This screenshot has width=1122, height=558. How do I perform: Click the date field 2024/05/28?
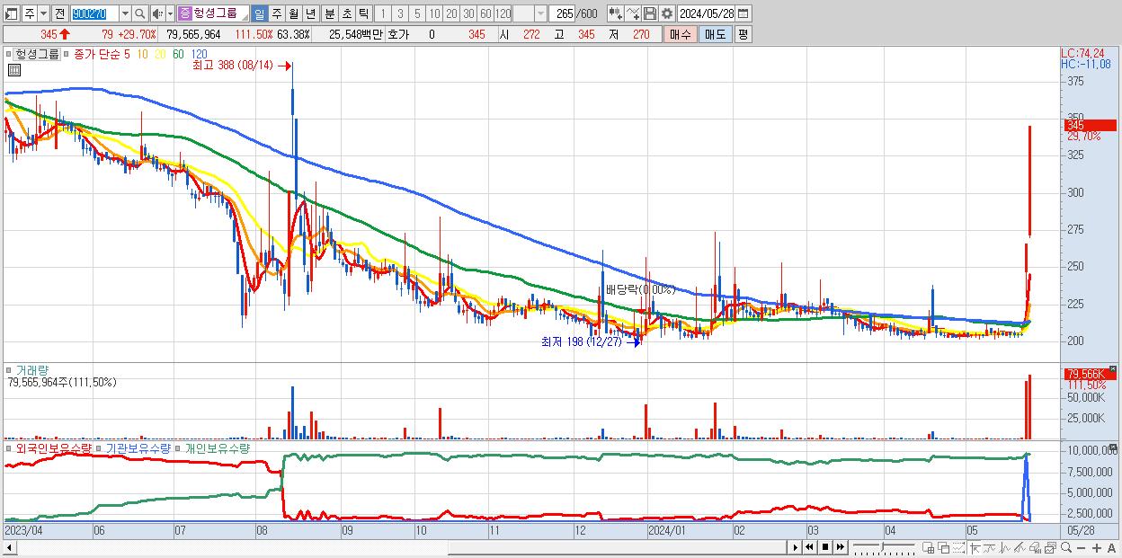click(707, 13)
